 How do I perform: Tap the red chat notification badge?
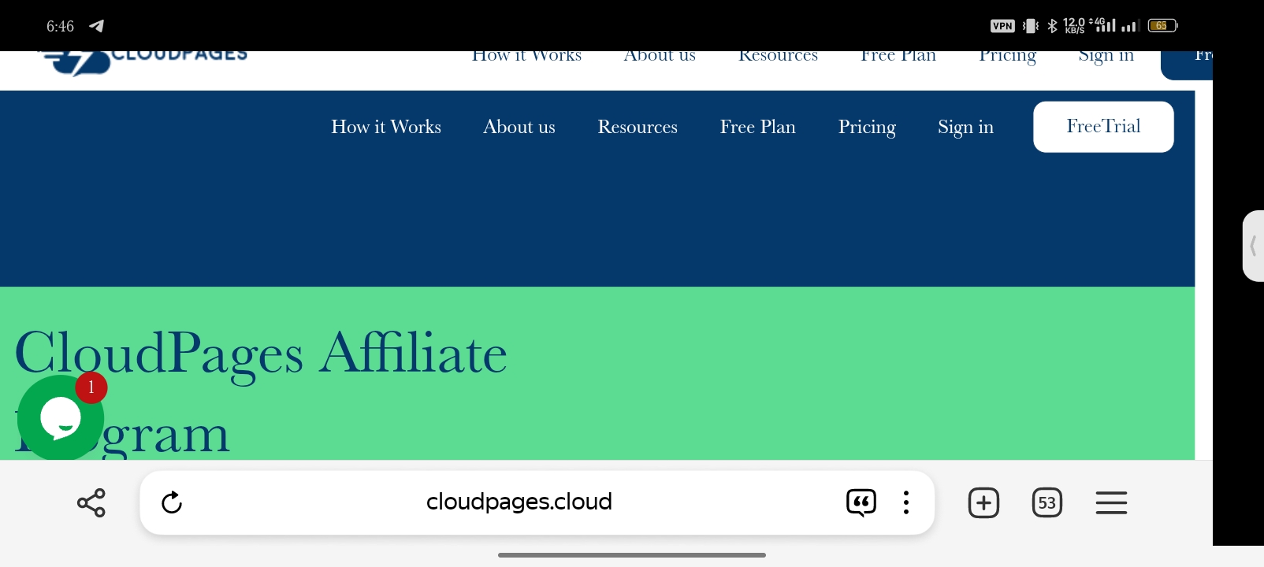coord(91,387)
